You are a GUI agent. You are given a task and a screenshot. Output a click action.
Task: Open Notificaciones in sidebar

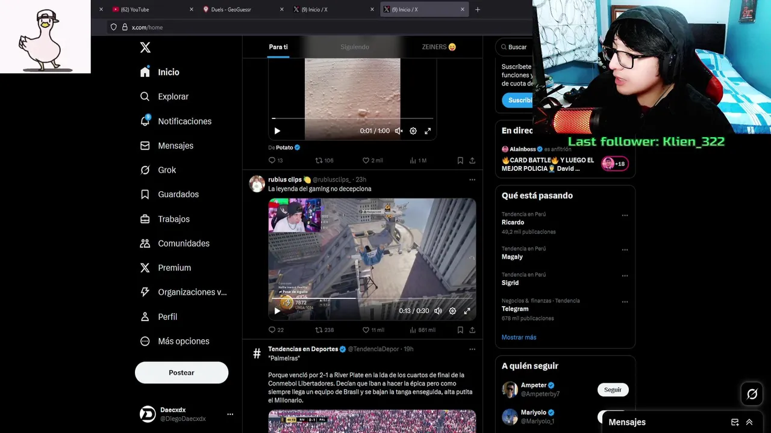pos(176,121)
